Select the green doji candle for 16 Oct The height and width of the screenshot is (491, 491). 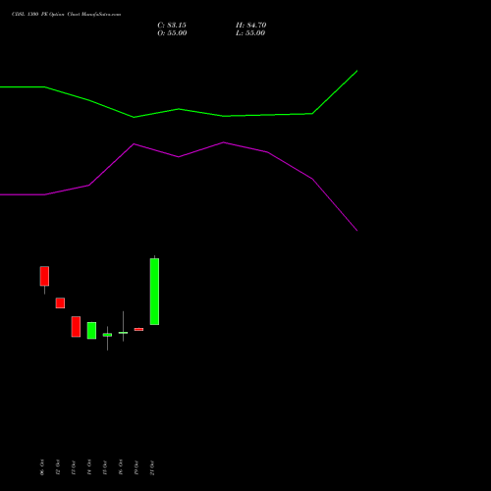[x=123, y=333]
